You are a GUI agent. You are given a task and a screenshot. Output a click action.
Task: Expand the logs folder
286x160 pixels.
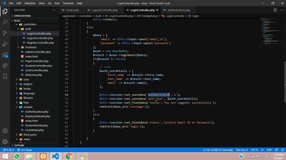pos(26,103)
